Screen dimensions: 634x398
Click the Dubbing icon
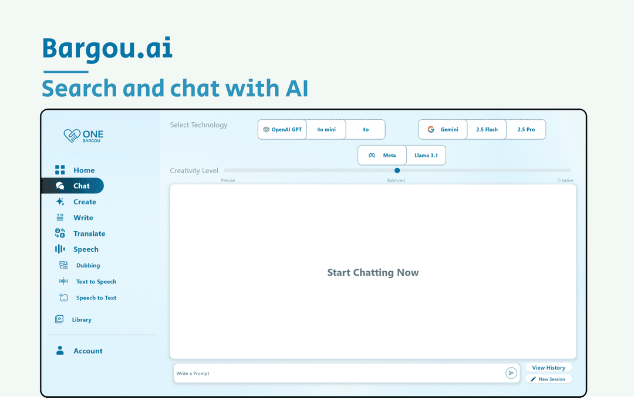pyautogui.click(x=63, y=265)
